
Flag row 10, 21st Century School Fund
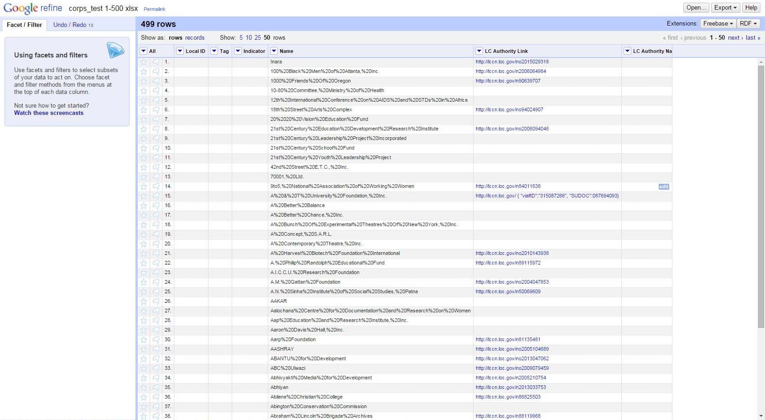pos(156,148)
